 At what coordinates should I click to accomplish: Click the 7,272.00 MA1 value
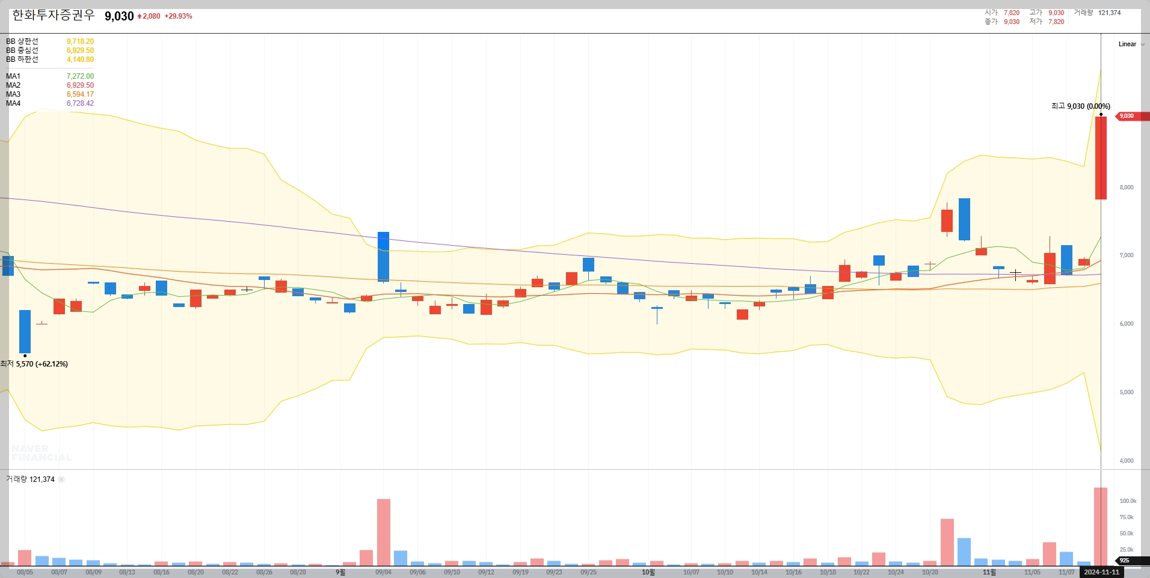point(80,76)
